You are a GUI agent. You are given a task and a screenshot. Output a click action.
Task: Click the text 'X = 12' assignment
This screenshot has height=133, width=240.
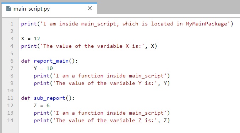(x=31, y=39)
